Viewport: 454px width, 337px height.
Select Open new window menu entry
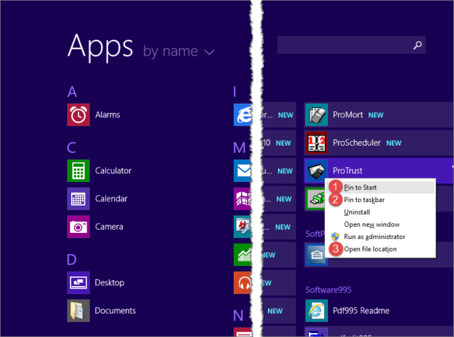click(x=380, y=224)
